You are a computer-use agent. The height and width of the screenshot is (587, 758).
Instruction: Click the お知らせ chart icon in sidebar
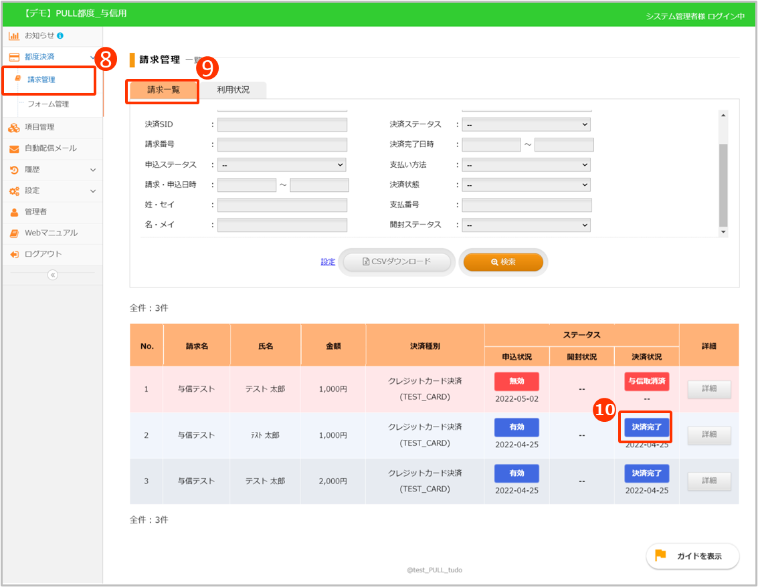coord(13,35)
